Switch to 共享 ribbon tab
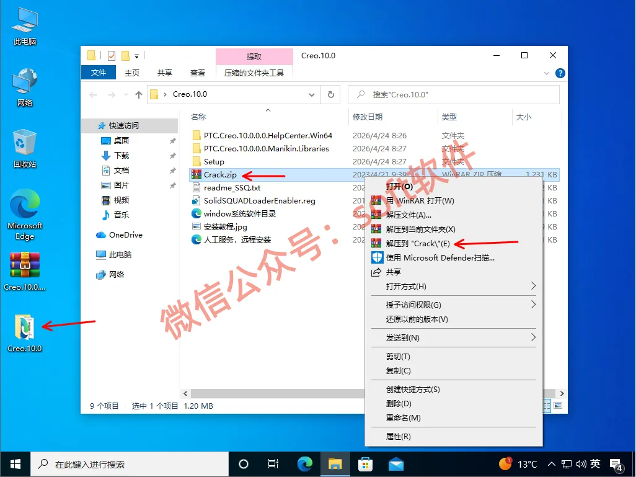Viewport: 636px width, 477px height. click(165, 73)
